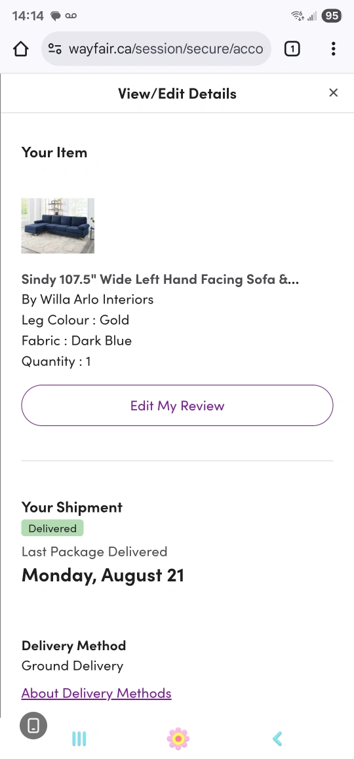Open the tab switcher showing 1 tab

click(292, 49)
